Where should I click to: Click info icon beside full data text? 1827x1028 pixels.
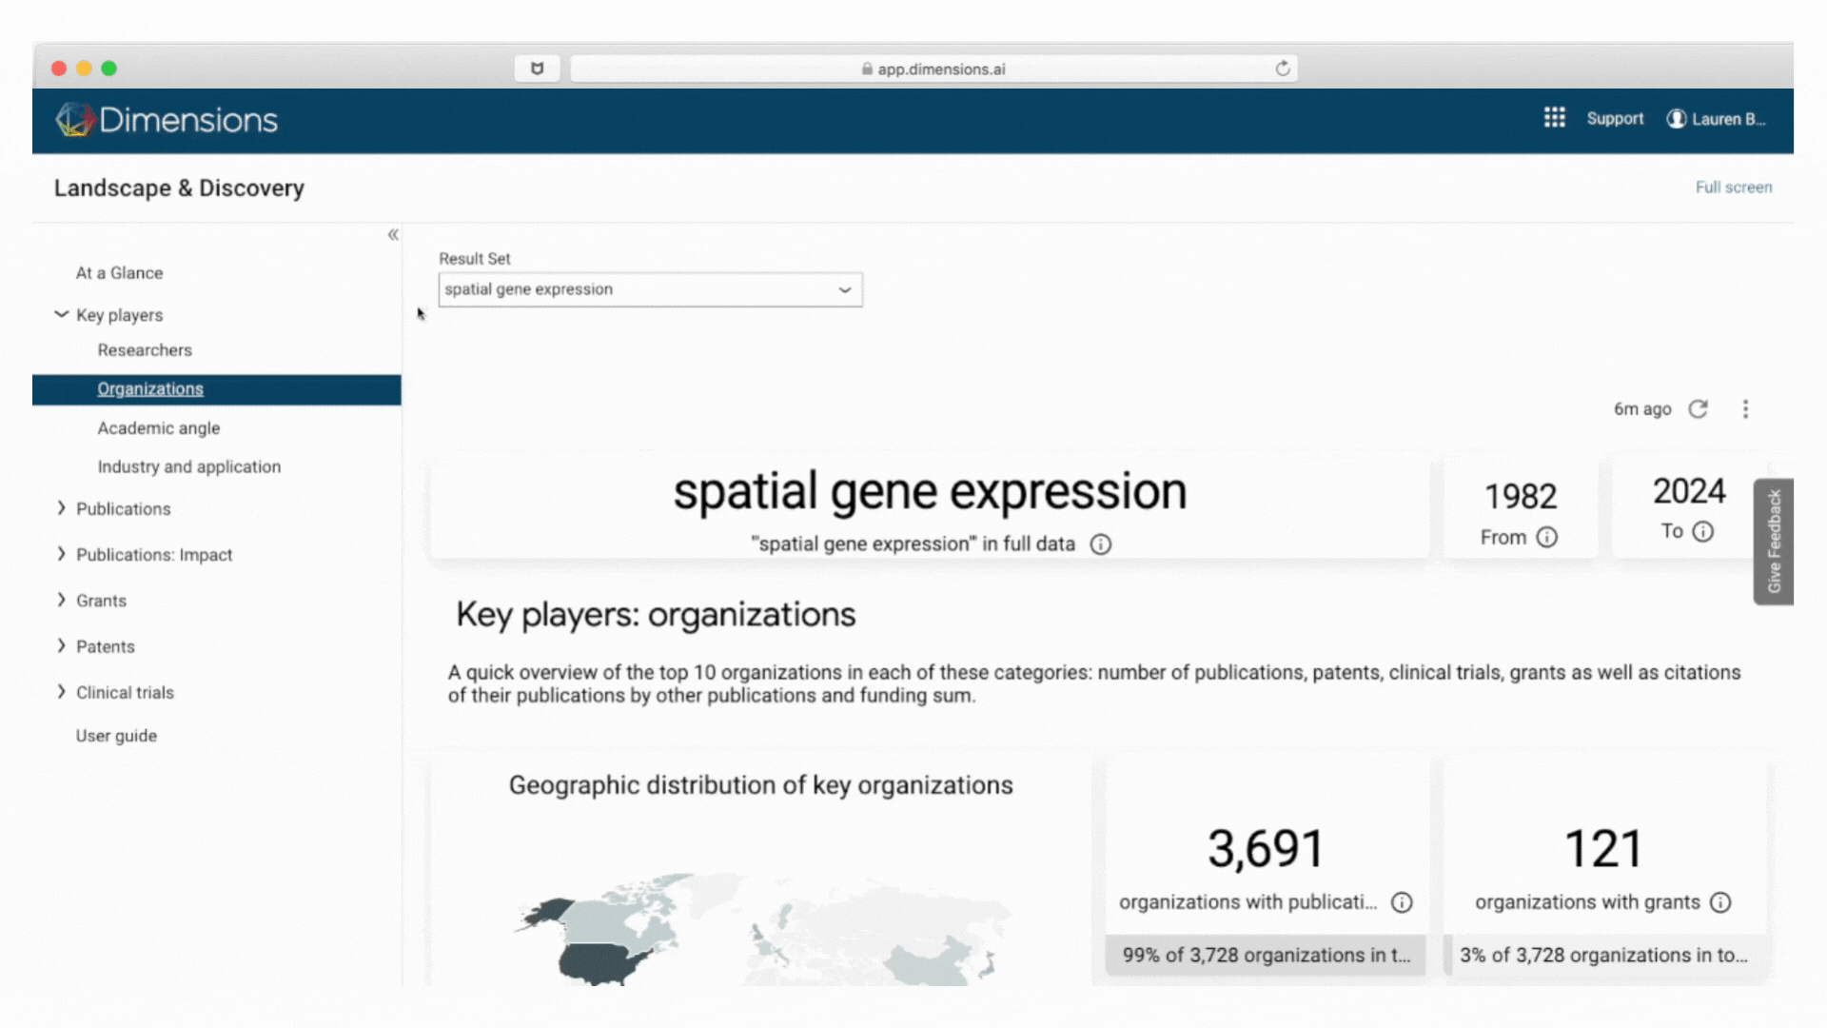coord(1101,544)
